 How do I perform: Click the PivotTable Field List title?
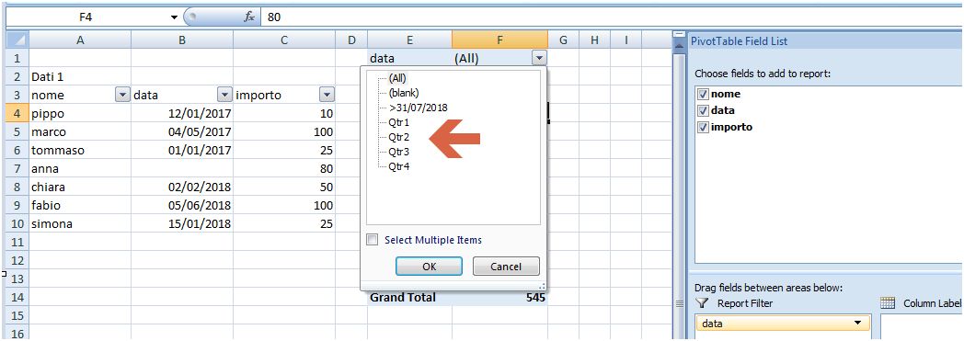tap(739, 41)
